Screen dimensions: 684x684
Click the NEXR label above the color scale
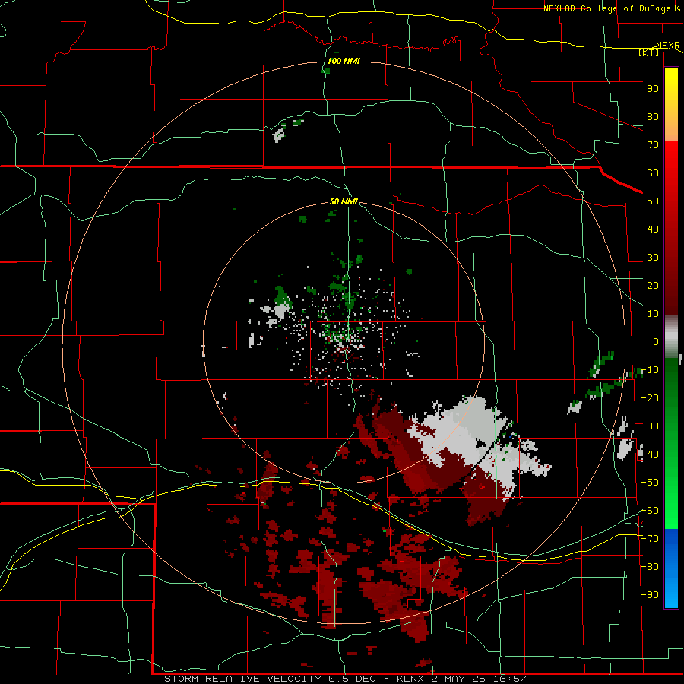click(668, 46)
